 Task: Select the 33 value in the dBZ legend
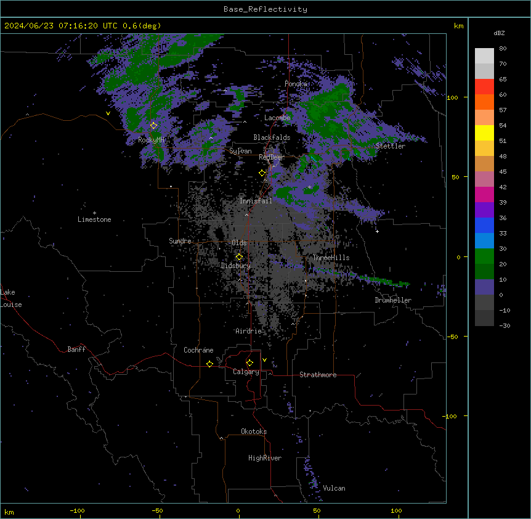tap(503, 234)
